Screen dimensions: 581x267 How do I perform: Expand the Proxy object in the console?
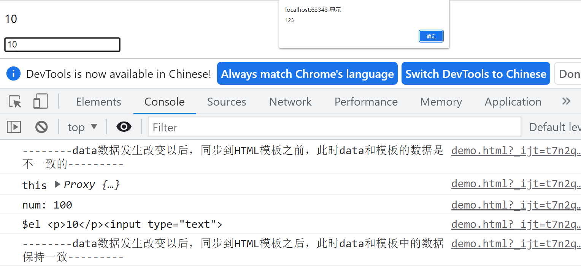coord(58,185)
